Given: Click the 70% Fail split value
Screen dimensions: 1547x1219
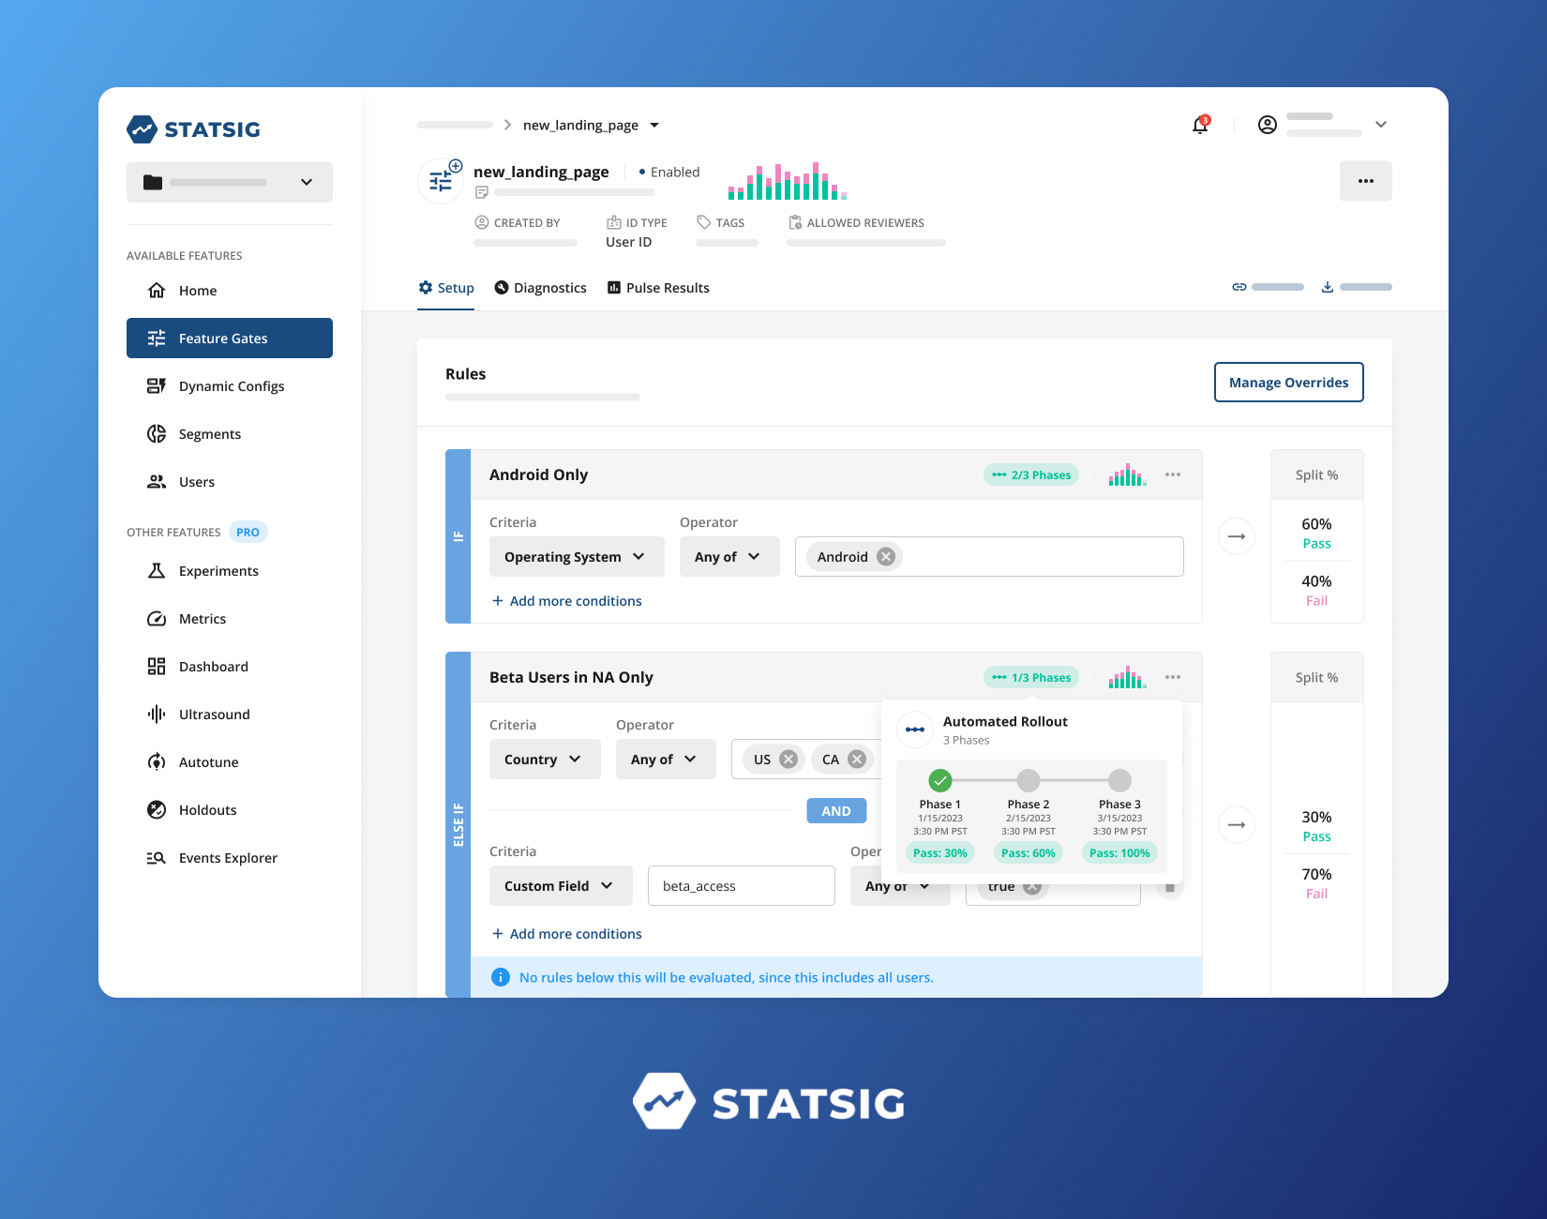Looking at the screenshot, I should point(1316,883).
